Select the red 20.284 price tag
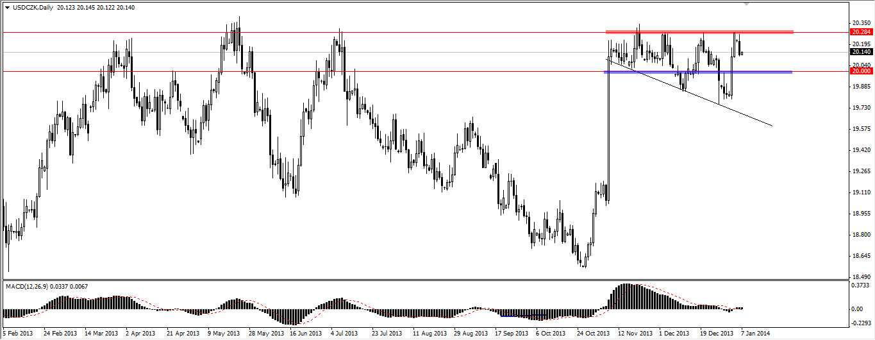The width and height of the screenshot is (875, 340). 860,31
